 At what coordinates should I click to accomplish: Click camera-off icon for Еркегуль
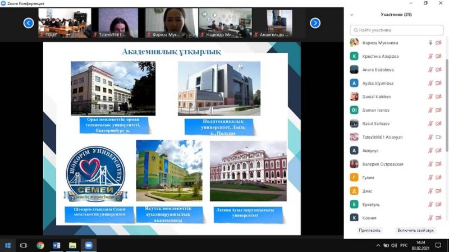[x=438, y=204]
